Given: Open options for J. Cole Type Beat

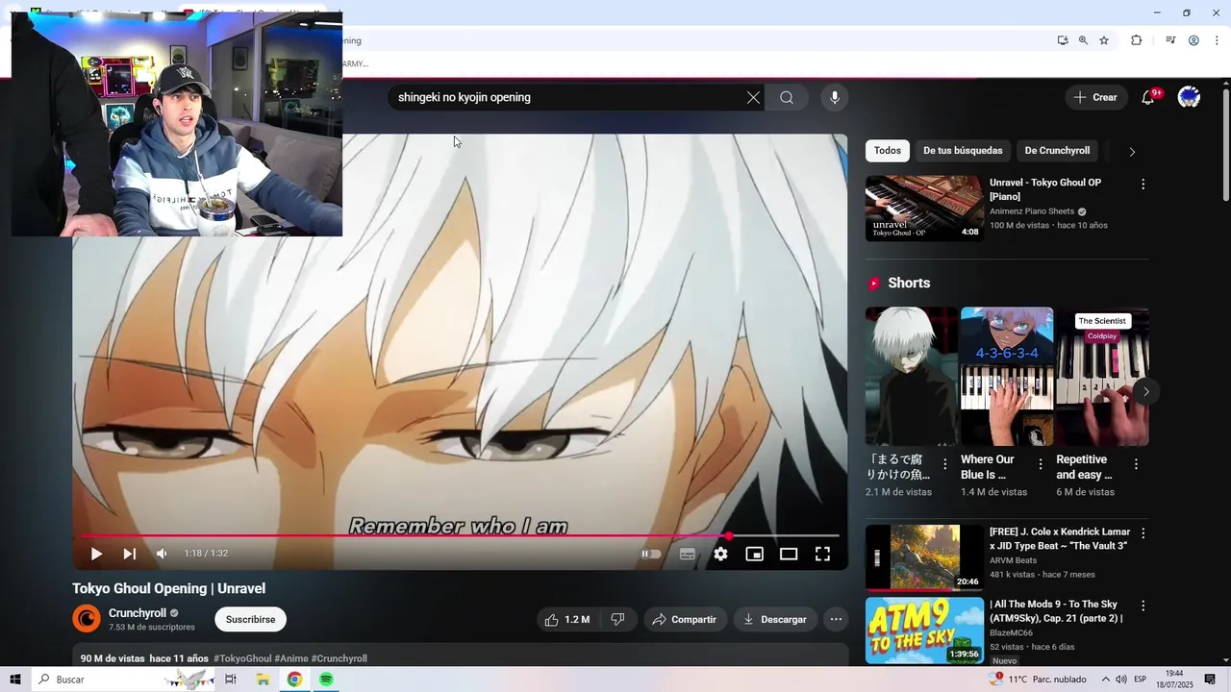Looking at the screenshot, I should (1143, 533).
